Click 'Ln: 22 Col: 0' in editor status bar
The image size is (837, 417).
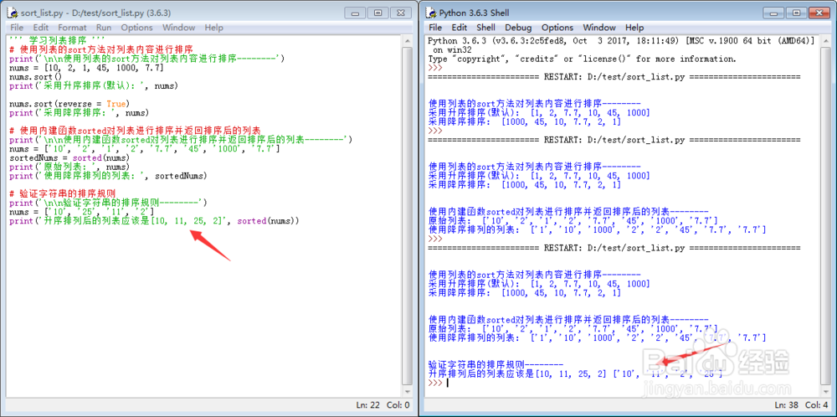(x=383, y=405)
